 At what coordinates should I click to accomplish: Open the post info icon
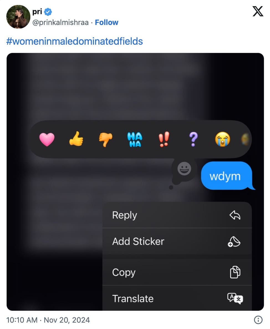tap(258, 320)
